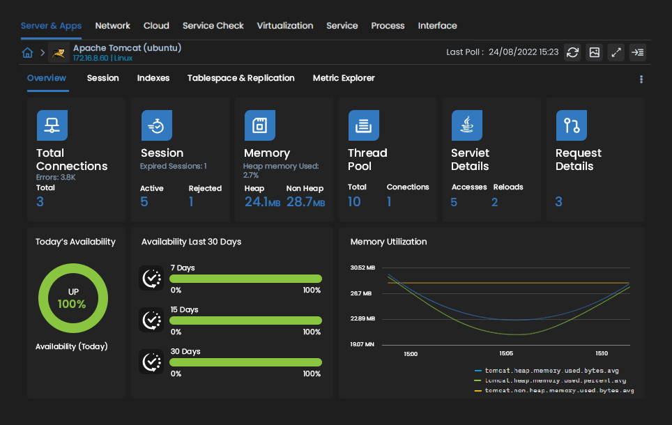Refresh the poll data
672x425 pixels.
pos(572,52)
